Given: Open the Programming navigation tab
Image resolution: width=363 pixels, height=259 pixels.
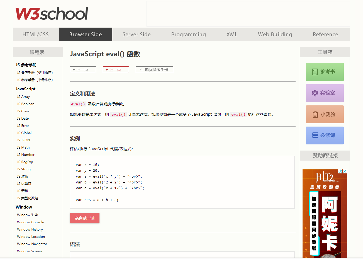Looking at the screenshot, I should [189, 34].
